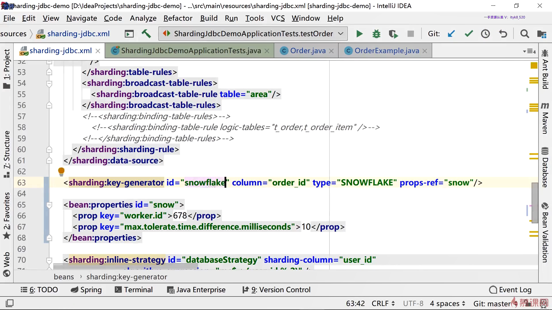
Task: Open Search Everywhere magnifier icon
Action: click(x=524, y=34)
